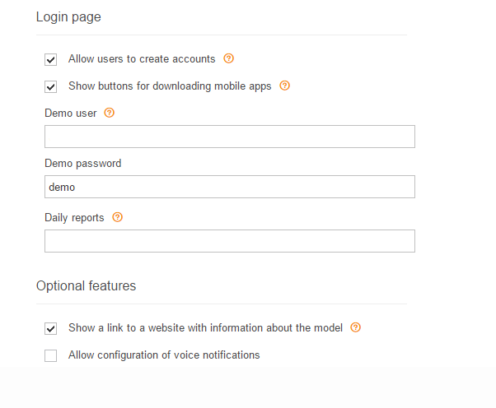Click the 'Show buttons for downloading mobile apps' label
Image resolution: width=496 pixels, height=408 pixels.
pos(170,86)
